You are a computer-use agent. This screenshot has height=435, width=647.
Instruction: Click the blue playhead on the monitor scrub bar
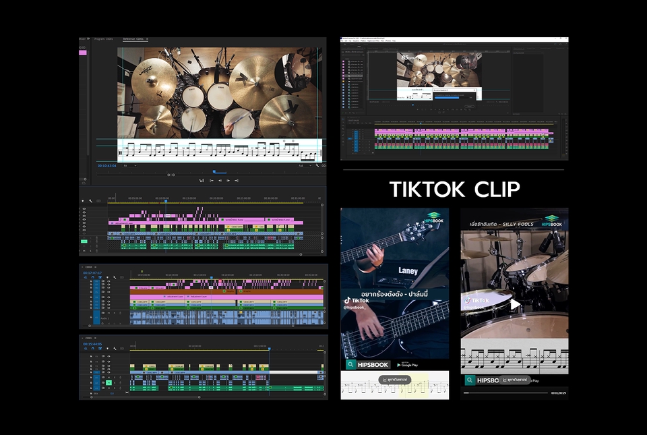coord(214,172)
